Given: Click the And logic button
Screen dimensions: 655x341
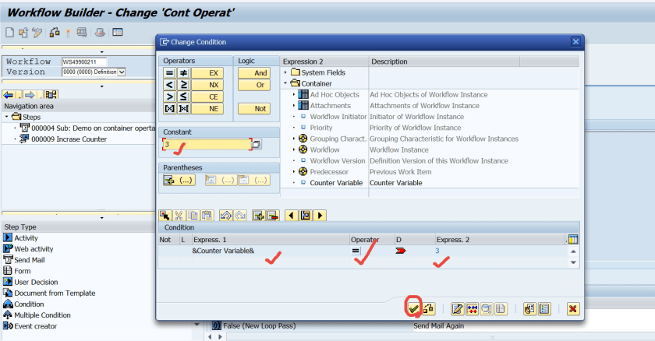Looking at the screenshot, I should point(254,73).
